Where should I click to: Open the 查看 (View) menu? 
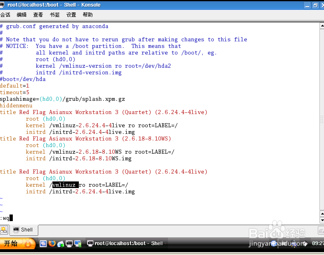pos(38,15)
